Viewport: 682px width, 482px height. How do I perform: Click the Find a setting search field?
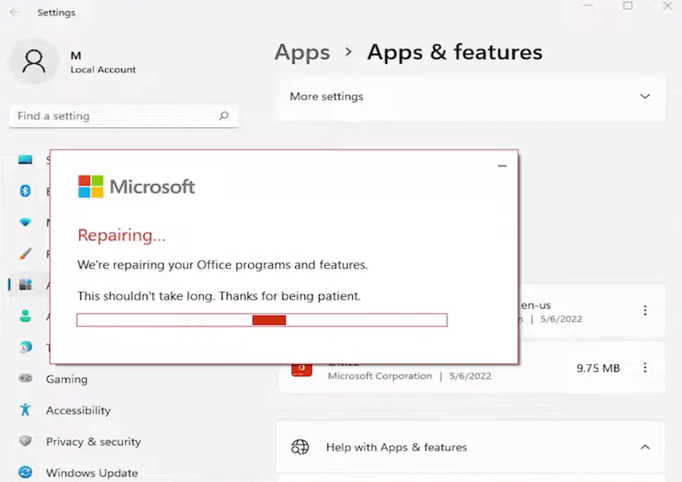tap(124, 116)
